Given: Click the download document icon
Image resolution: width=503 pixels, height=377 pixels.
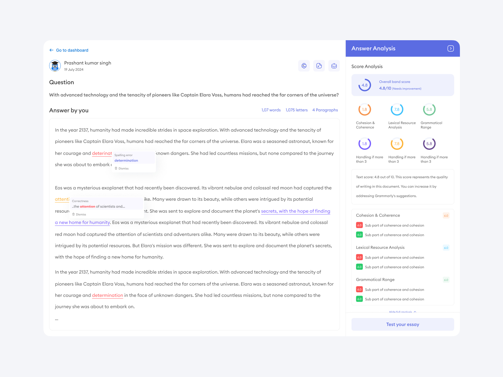Looking at the screenshot, I should (x=319, y=66).
